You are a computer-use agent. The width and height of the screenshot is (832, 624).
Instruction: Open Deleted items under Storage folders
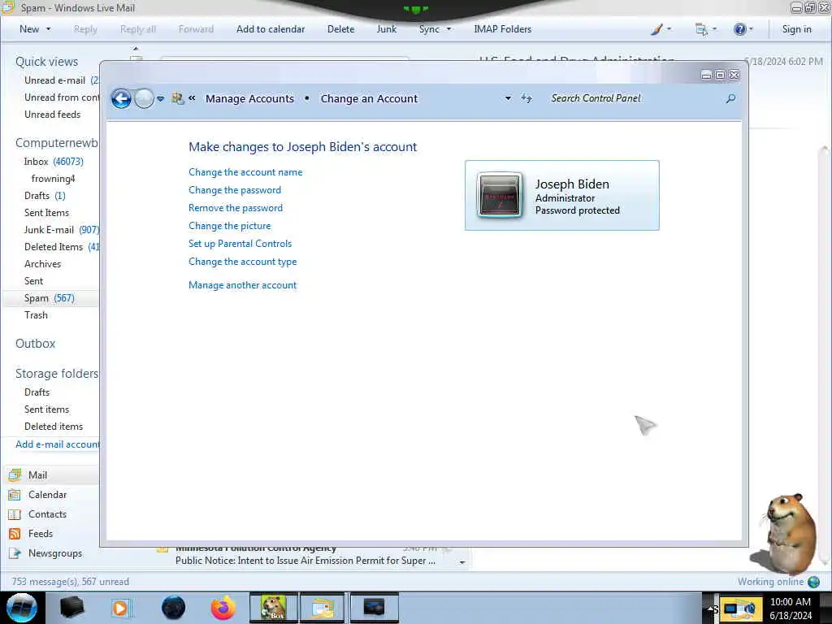(x=54, y=426)
